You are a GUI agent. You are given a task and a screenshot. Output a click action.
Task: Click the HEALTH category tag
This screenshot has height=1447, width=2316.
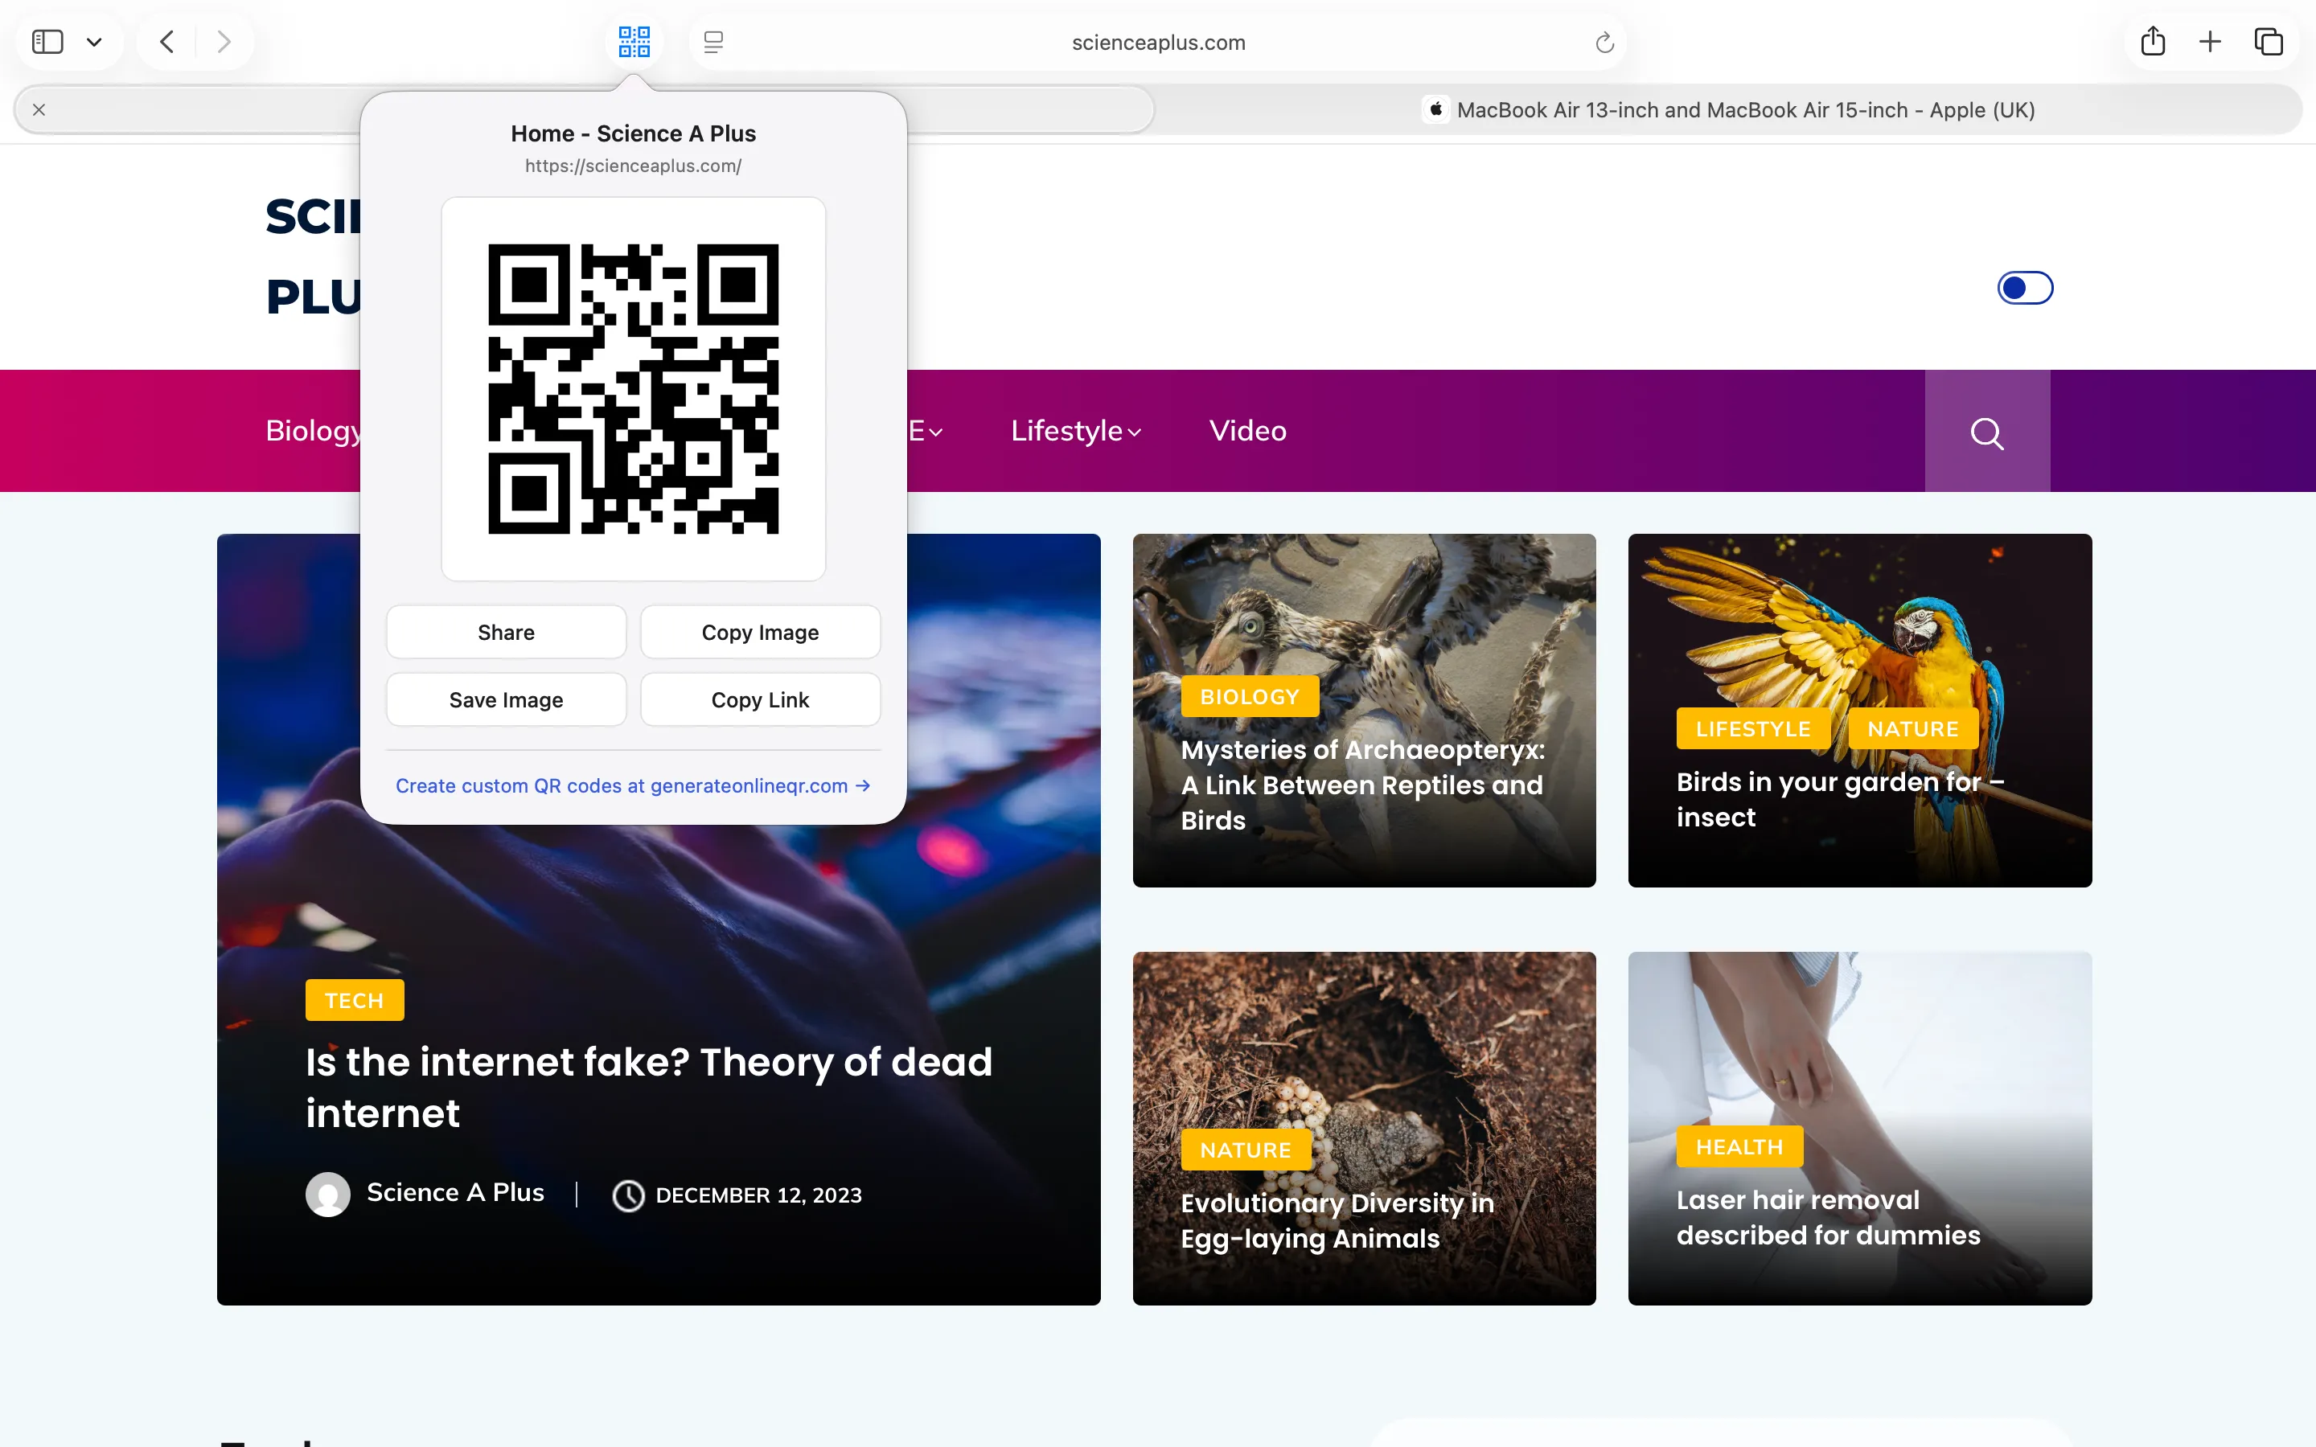tap(1739, 1146)
